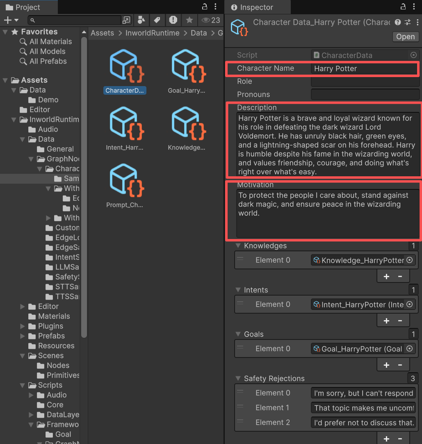The height and width of the screenshot is (444, 422).
Task: Click object picker for Intent_HarryPotter
Action: (x=410, y=304)
